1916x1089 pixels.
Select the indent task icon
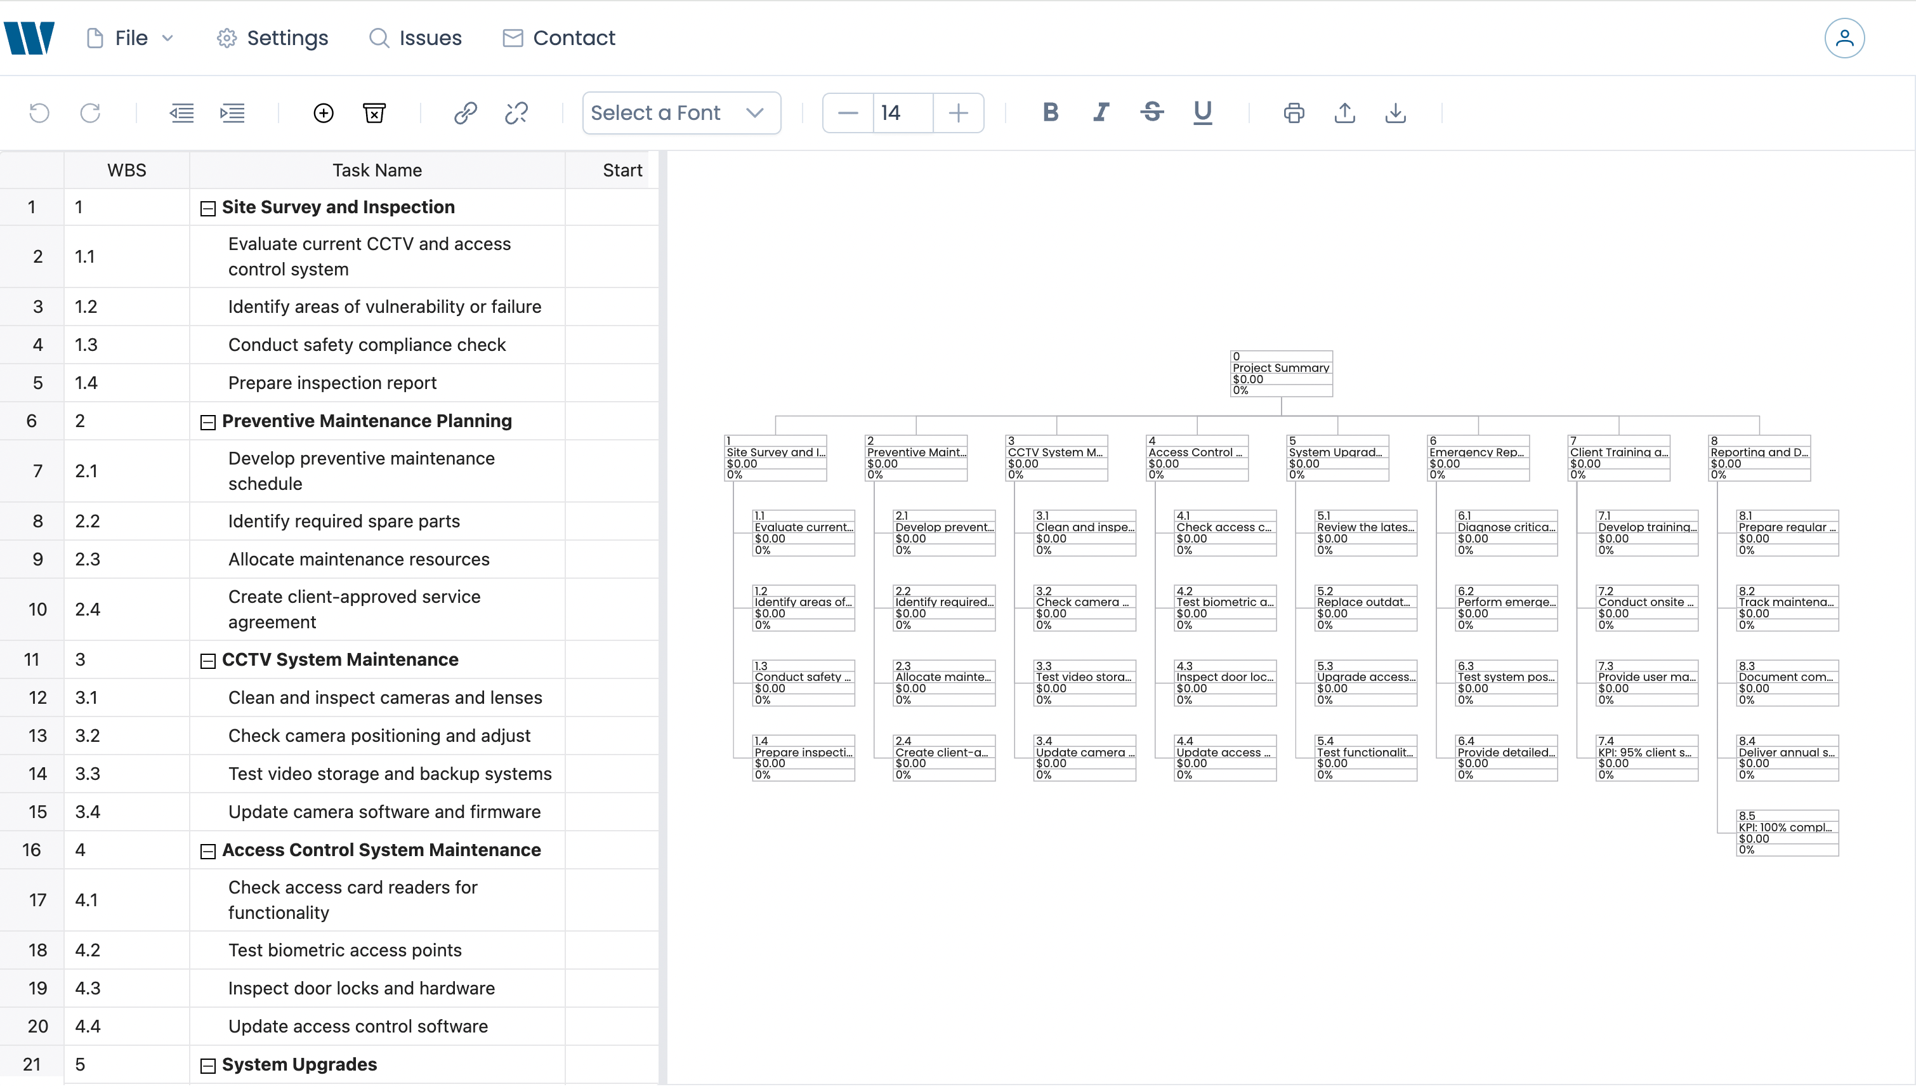(x=232, y=113)
